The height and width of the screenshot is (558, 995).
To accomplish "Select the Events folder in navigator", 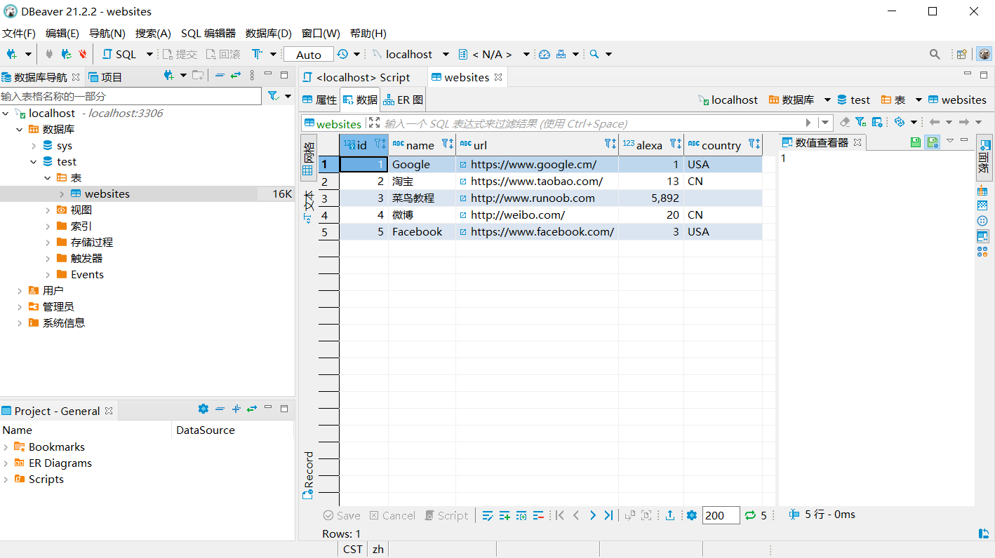I will pyautogui.click(x=87, y=275).
